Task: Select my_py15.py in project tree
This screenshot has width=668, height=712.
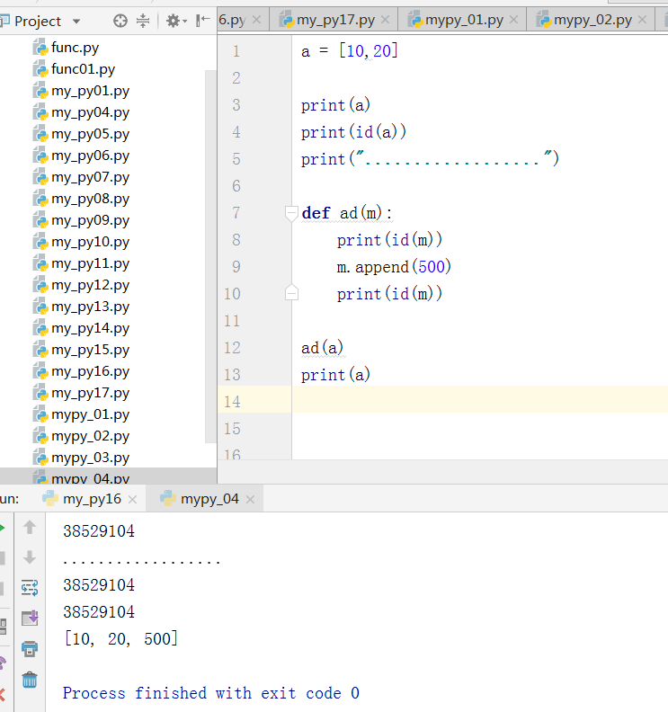Action: pyautogui.click(x=82, y=350)
